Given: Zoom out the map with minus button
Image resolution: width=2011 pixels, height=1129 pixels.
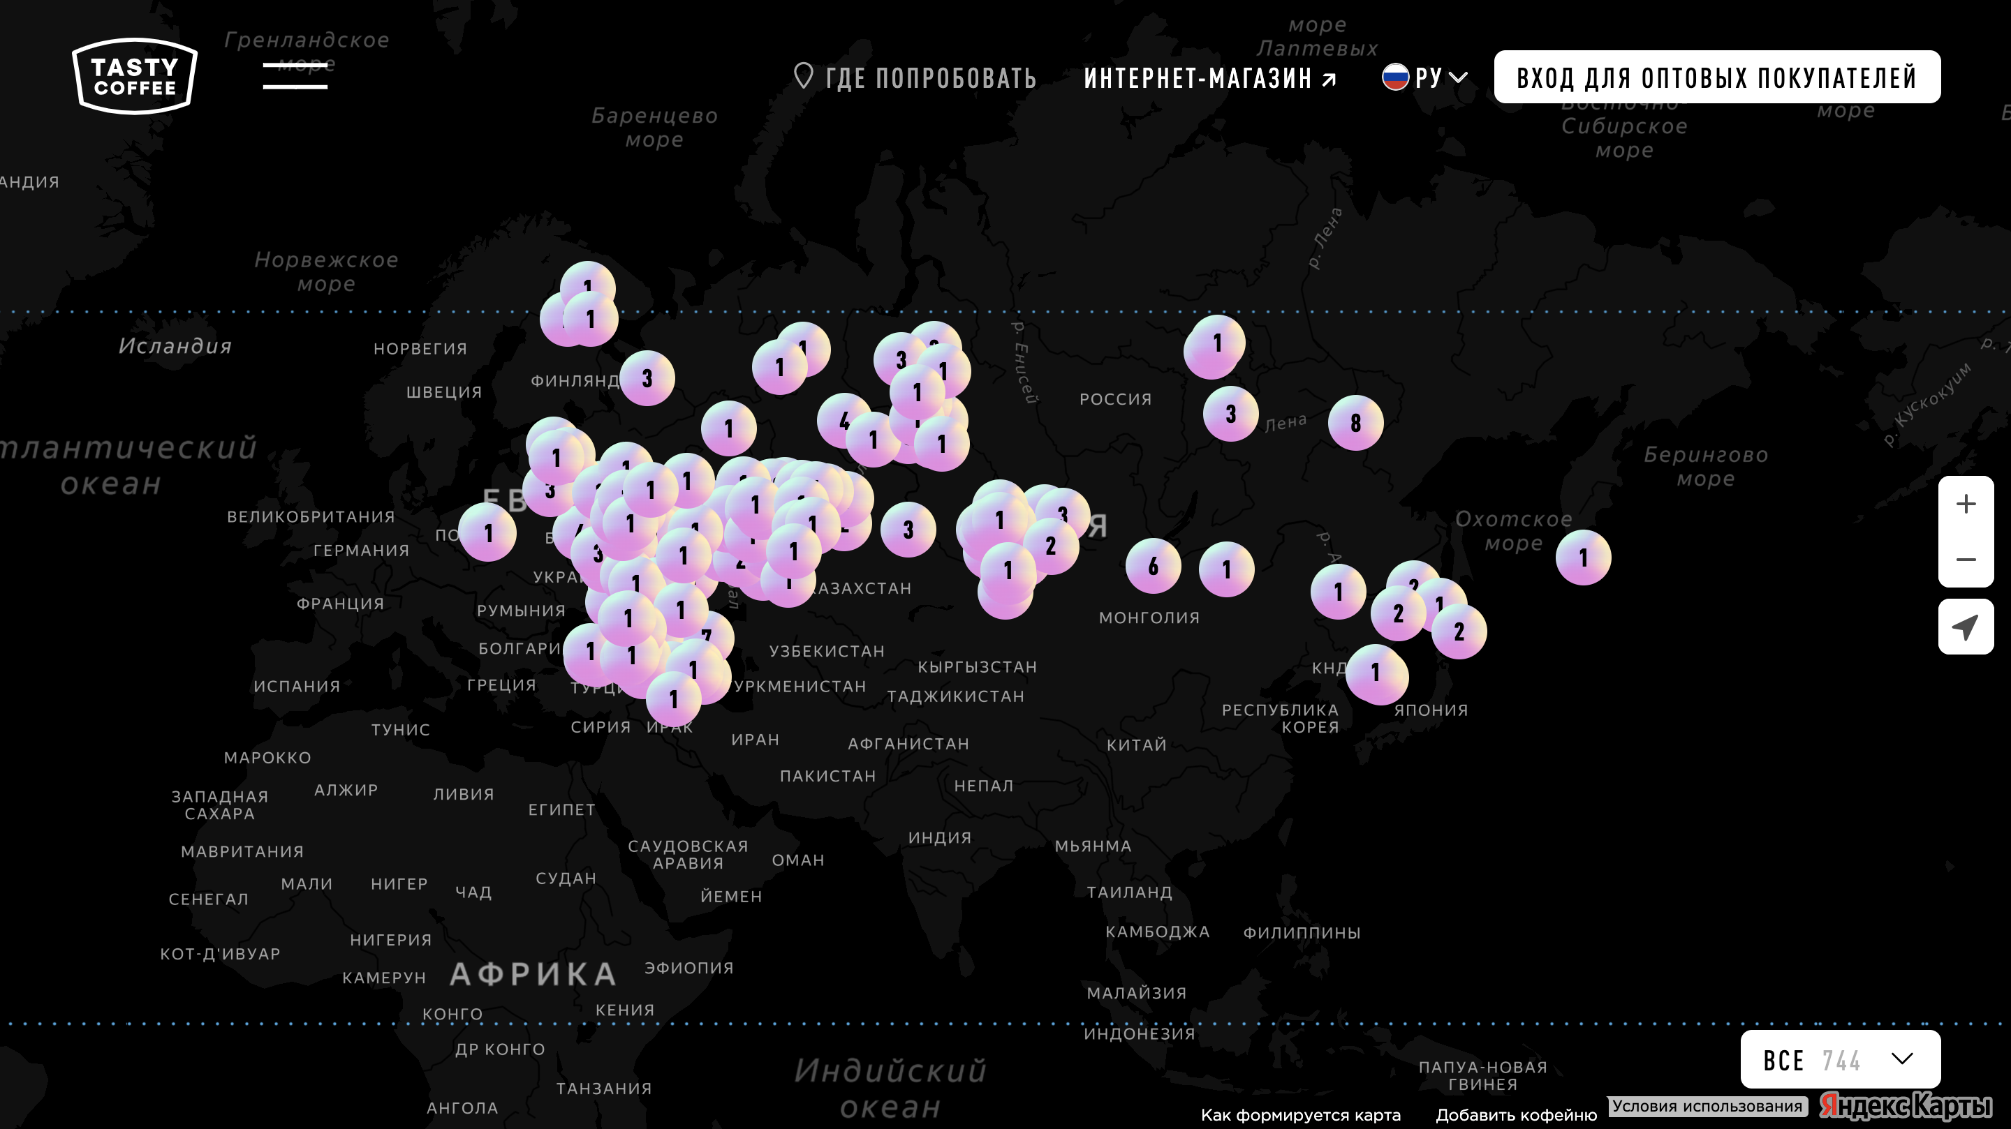Looking at the screenshot, I should click(x=1966, y=560).
